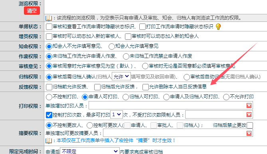
Task: Open the print count dropdown showing 1
Action: (x=117, y=115)
